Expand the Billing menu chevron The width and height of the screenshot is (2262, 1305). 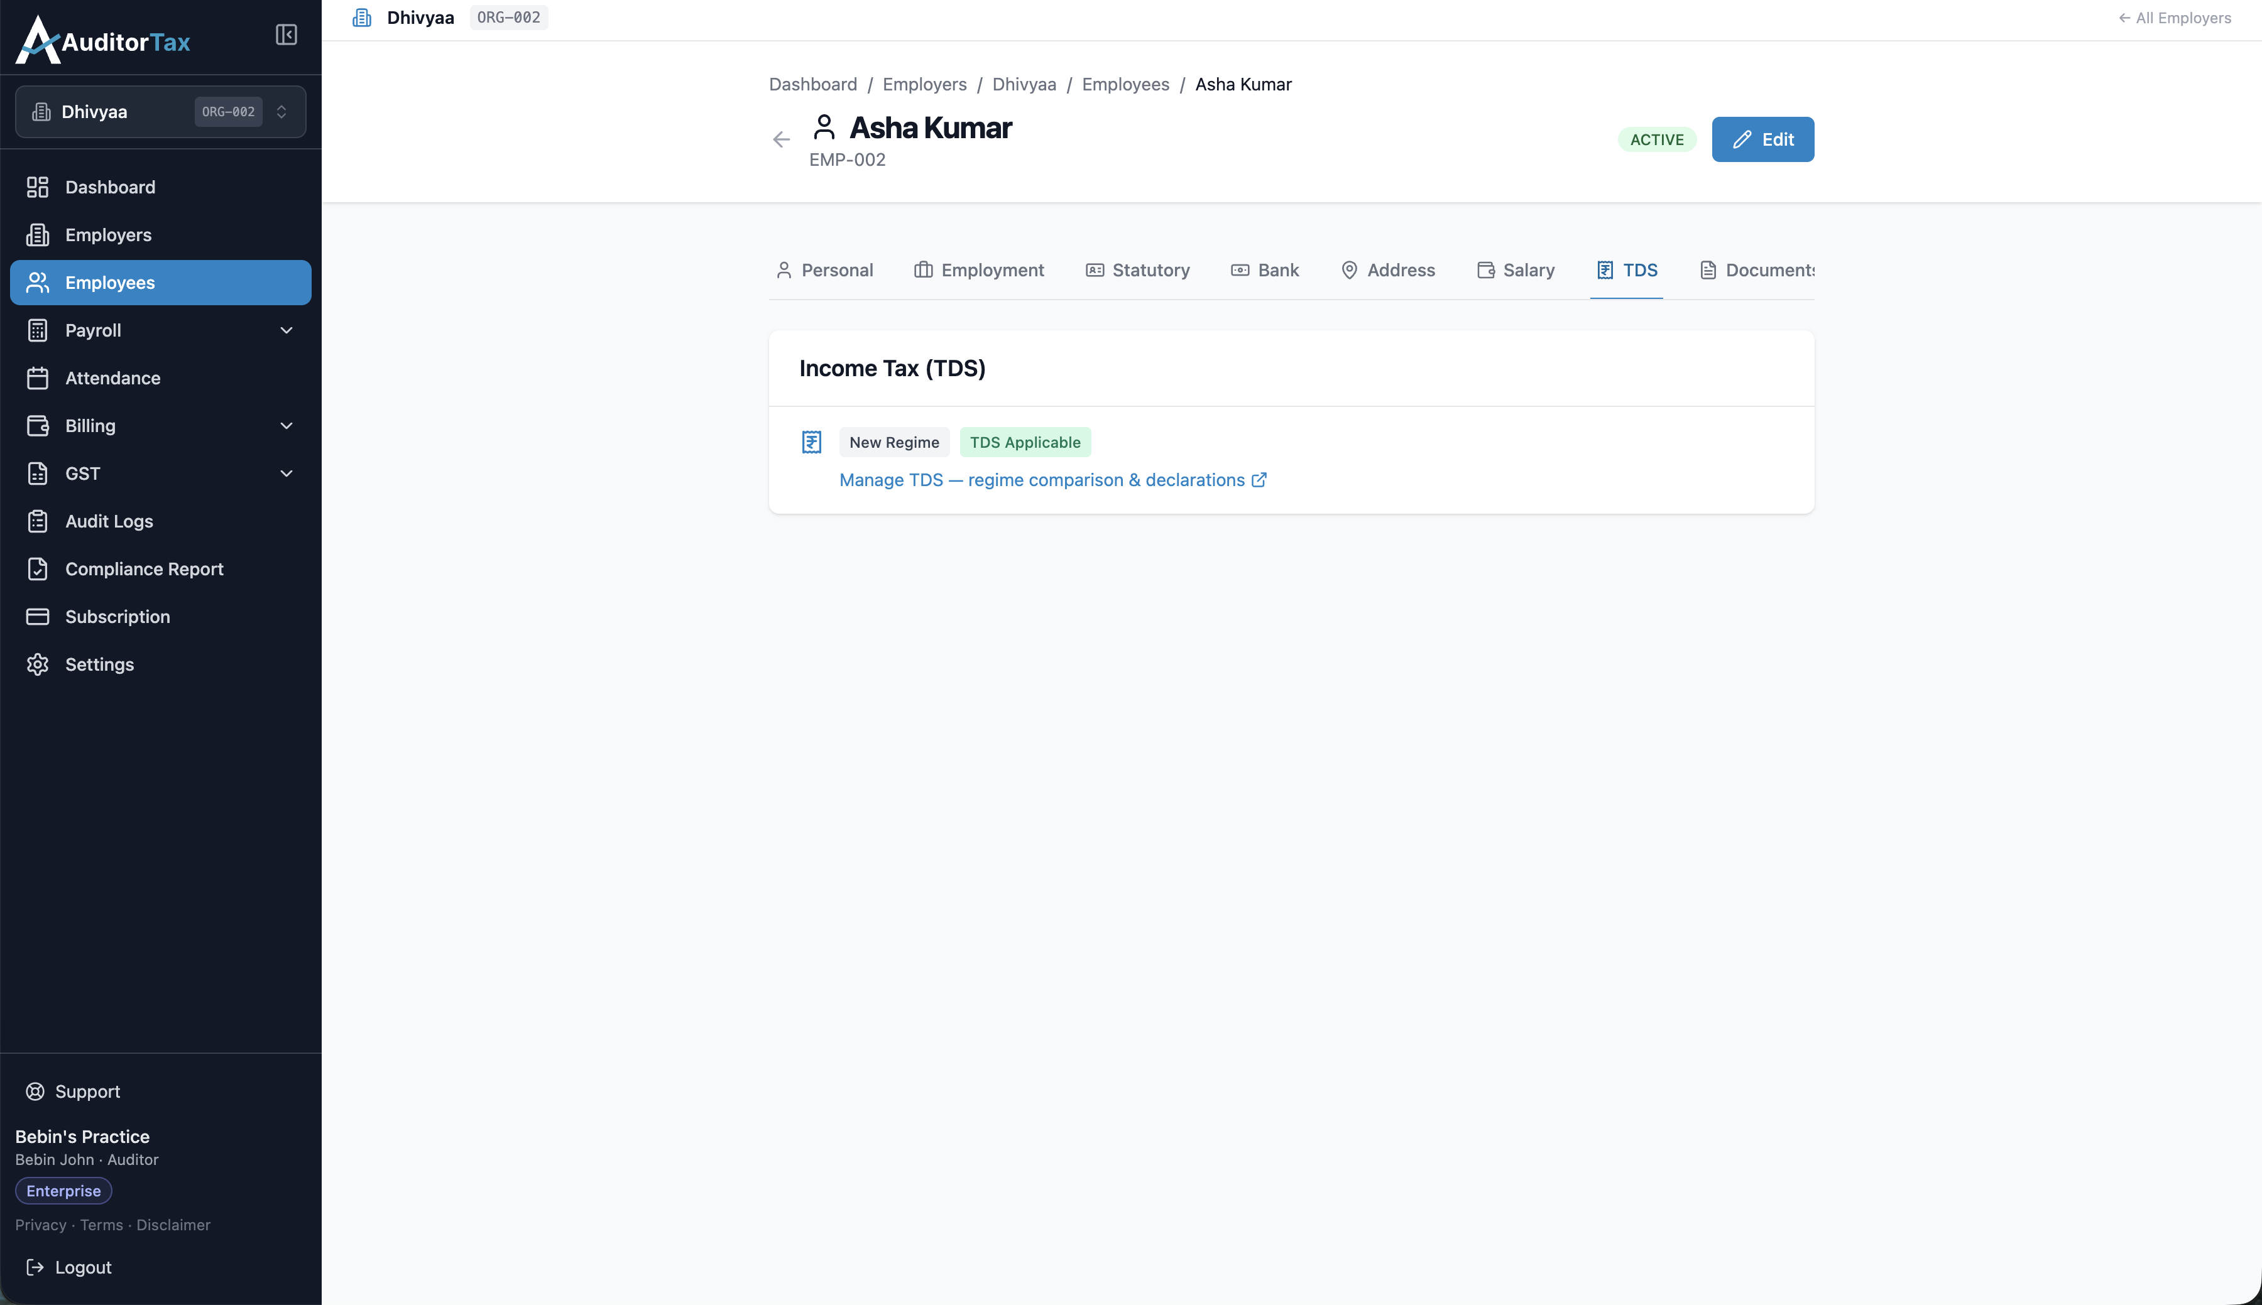tap(287, 426)
